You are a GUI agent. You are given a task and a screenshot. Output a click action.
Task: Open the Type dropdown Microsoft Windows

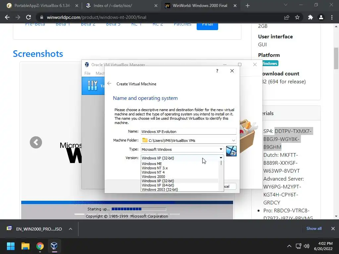click(x=182, y=149)
